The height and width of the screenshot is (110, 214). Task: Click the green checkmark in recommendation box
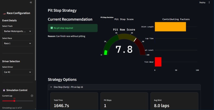(x=52, y=28)
